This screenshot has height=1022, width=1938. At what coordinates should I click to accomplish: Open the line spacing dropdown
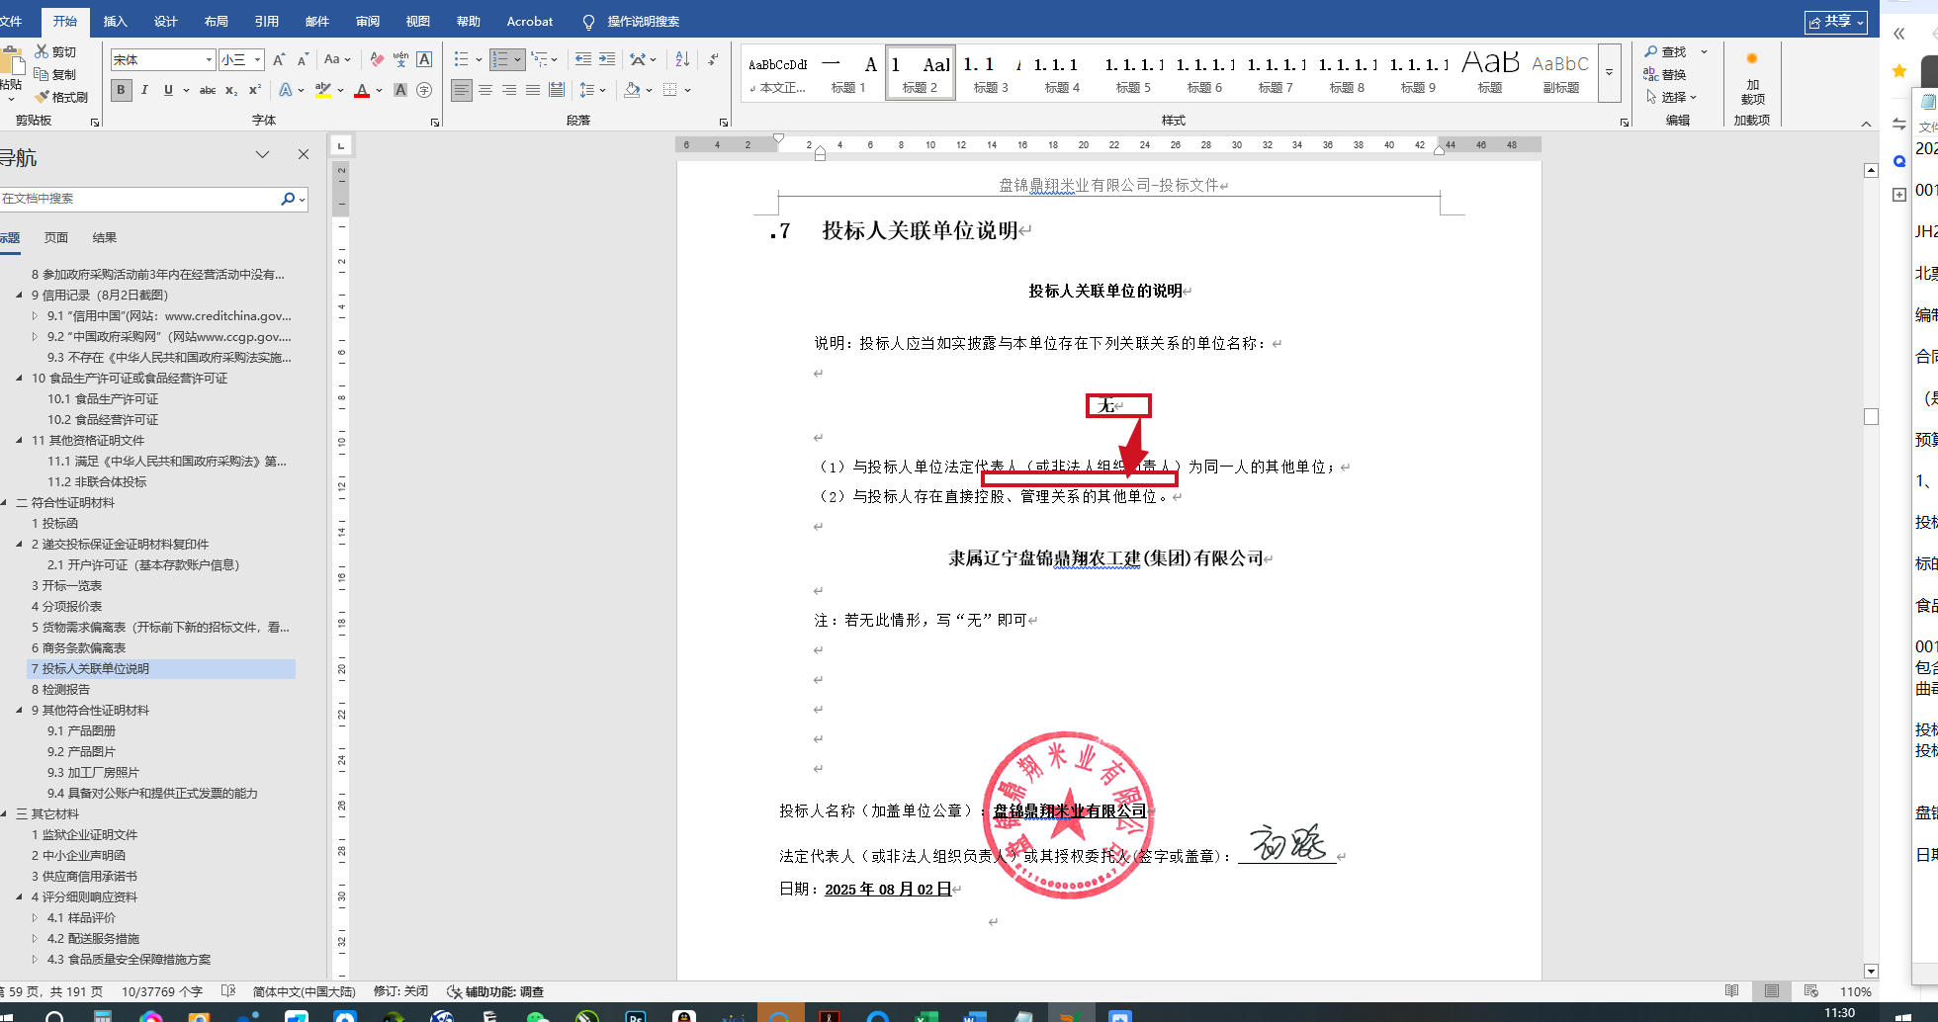[592, 90]
